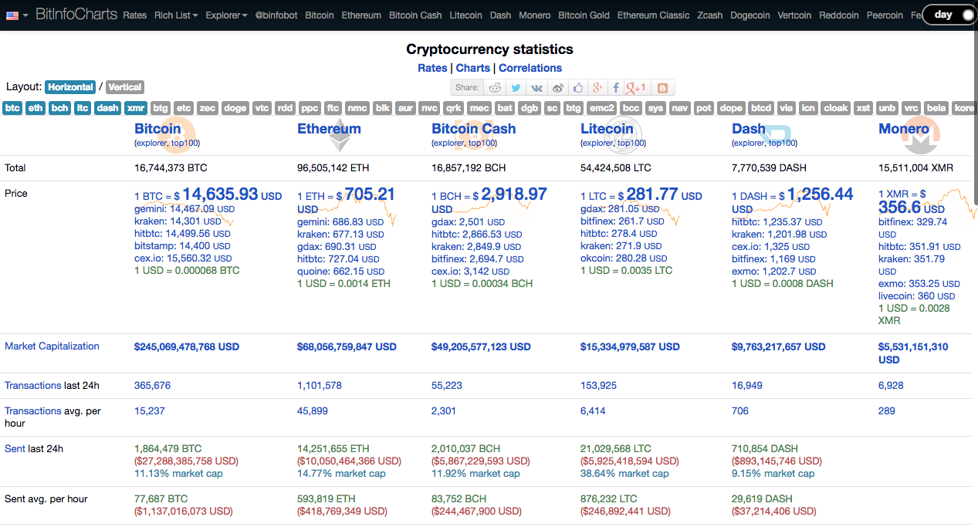Enable the emc2 coin tag
Screen dimensions: 978x527
point(602,108)
